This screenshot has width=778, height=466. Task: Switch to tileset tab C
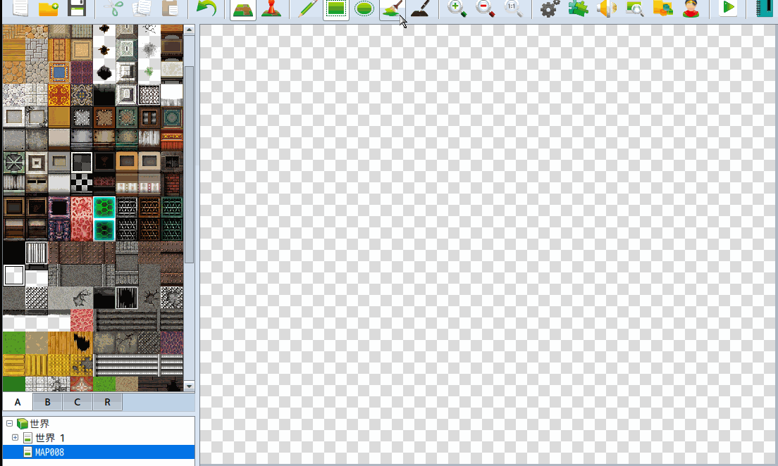pyautogui.click(x=78, y=402)
